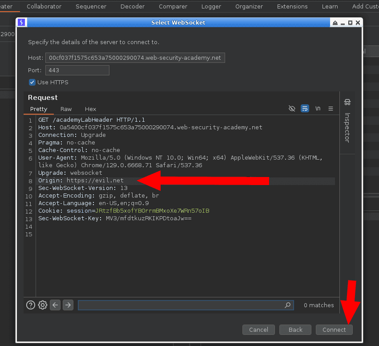Screen dimensions: 379x346
Task: Open the search options gear icon
Action: (x=42, y=305)
